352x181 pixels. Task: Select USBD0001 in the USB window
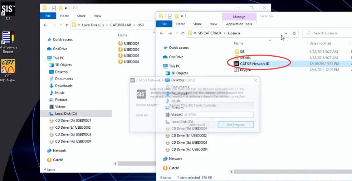click(x=129, y=43)
